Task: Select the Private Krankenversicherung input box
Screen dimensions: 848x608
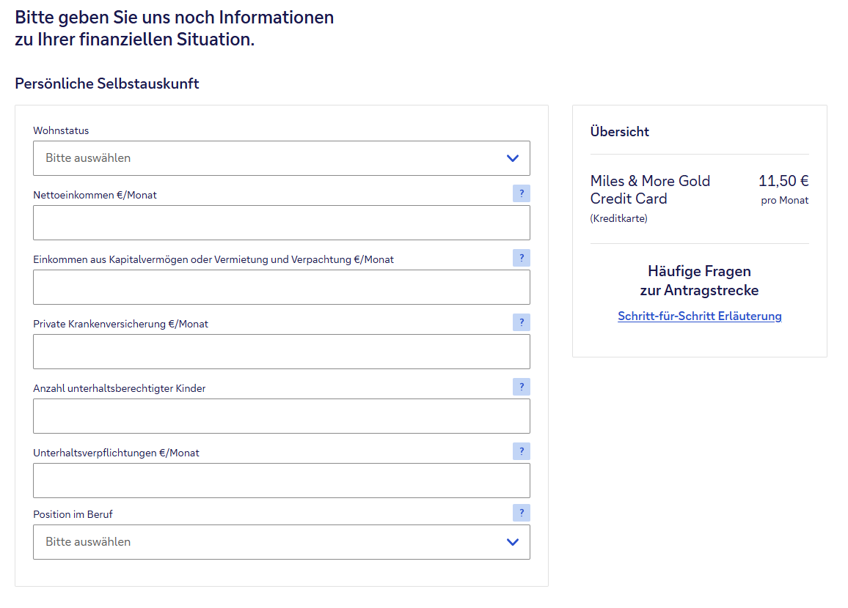Action: click(x=281, y=352)
